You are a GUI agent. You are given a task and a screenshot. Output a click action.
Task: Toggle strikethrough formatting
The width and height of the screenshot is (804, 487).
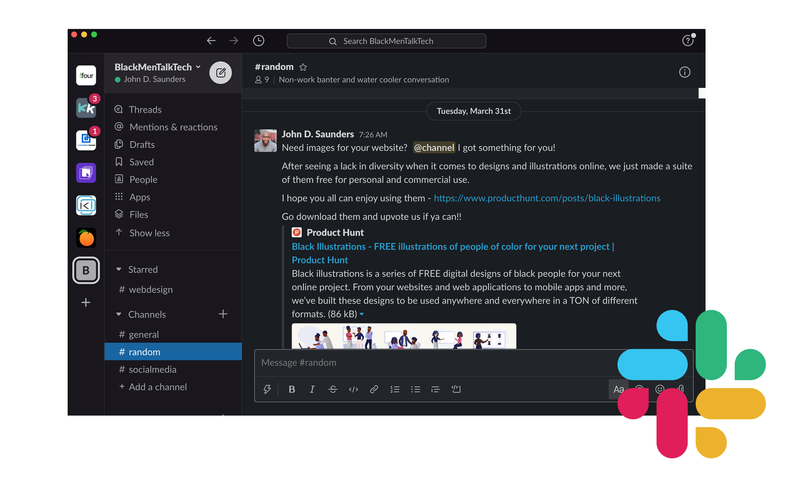click(333, 389)
